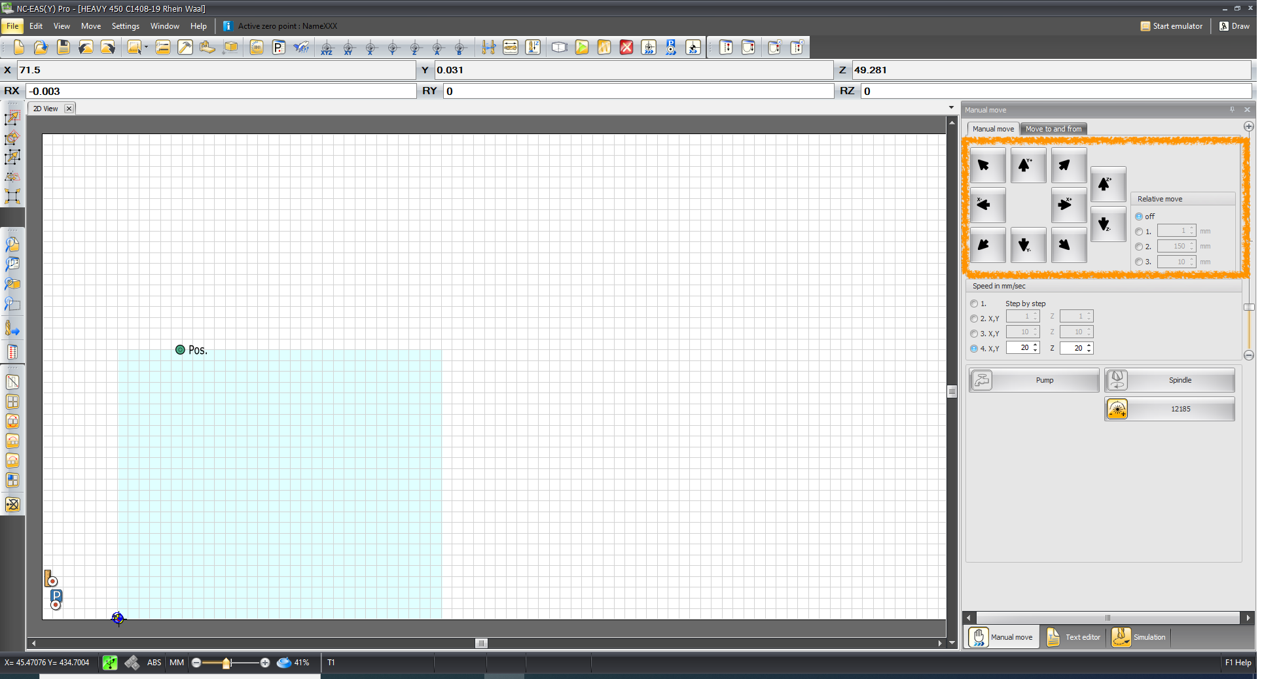The width and height of the screenshot is (1262, 679).
Task: Open the Settings menu
Action: pos(125,26)
